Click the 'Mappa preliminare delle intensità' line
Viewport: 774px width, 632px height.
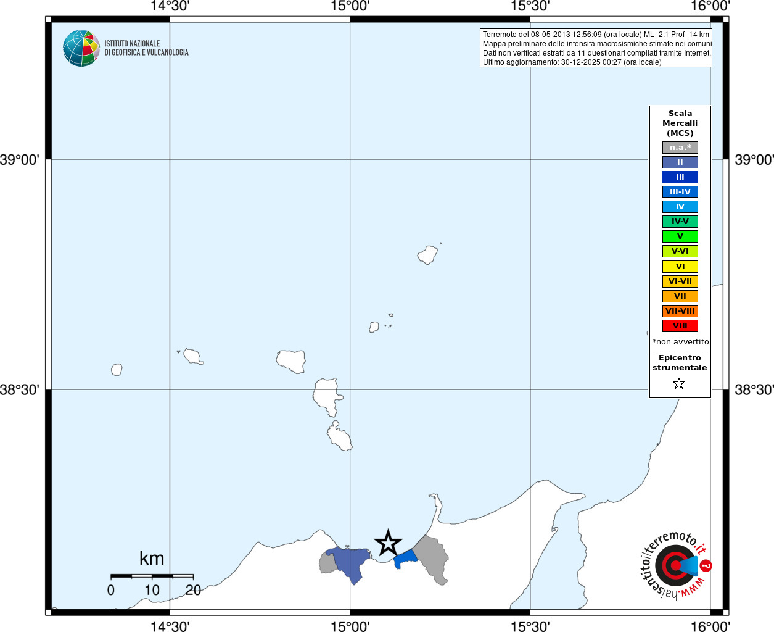point(597,44)
